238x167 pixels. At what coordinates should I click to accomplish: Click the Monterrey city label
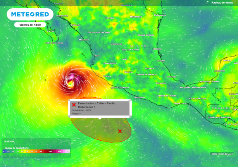[136, 17]
